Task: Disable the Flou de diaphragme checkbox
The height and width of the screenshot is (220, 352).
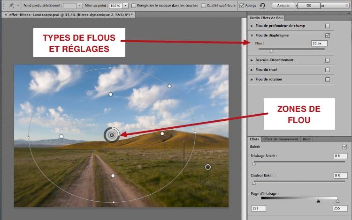Action: point(328,36)
